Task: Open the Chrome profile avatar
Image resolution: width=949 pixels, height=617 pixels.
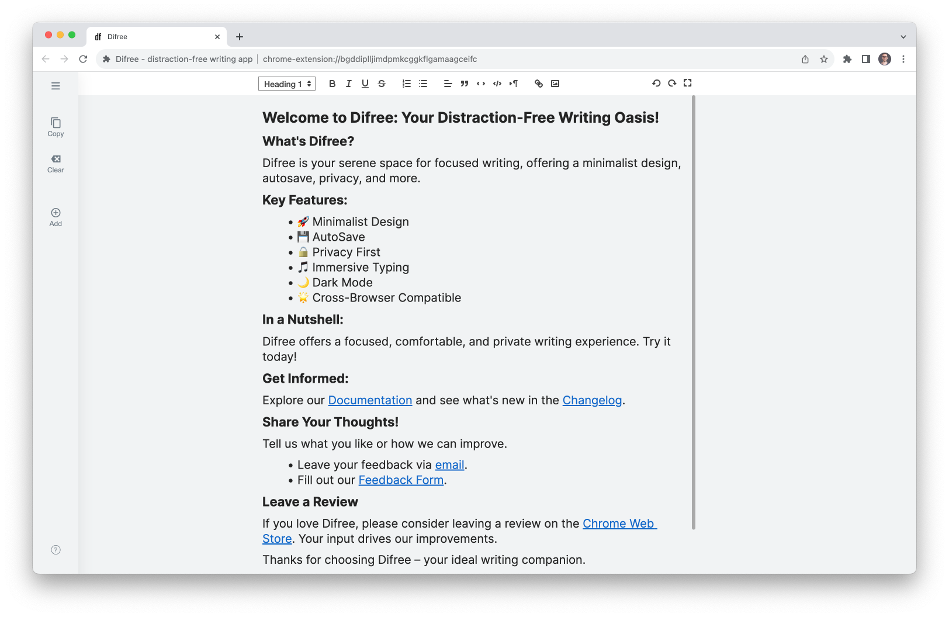Action: [x=885, y=59]
